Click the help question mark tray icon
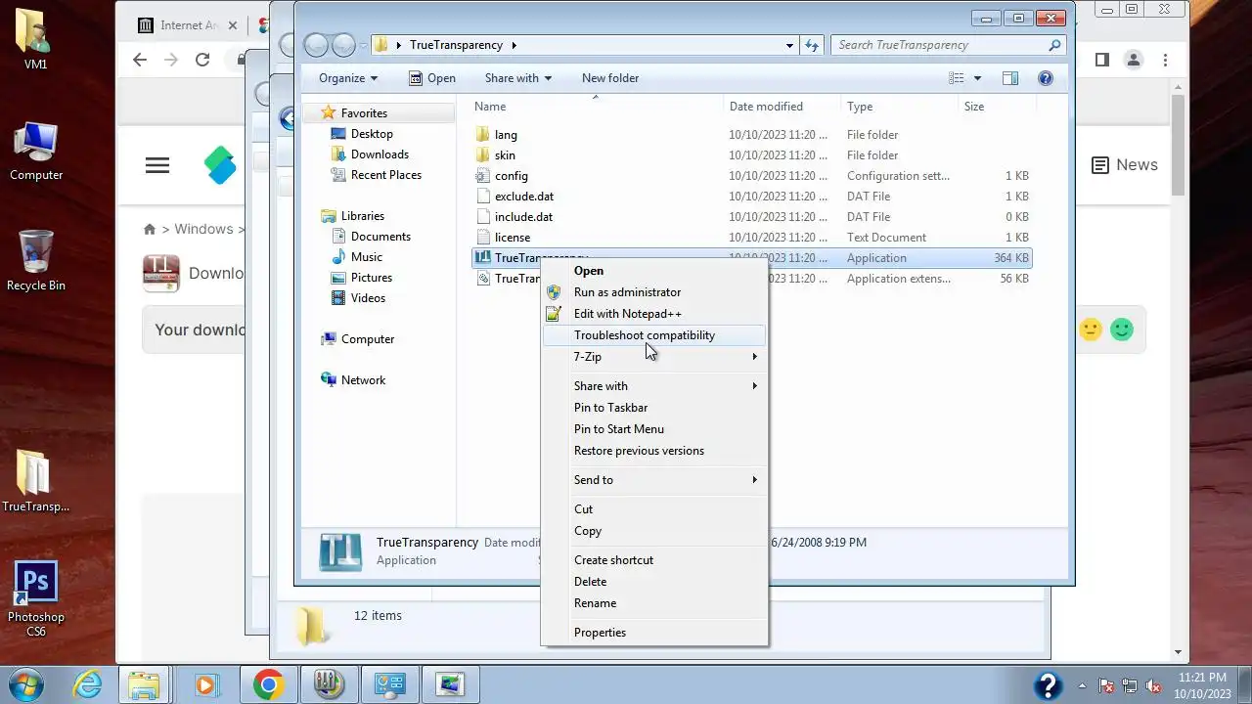Viewport: 1252px width, 704px height. (x=1048, y=685)
